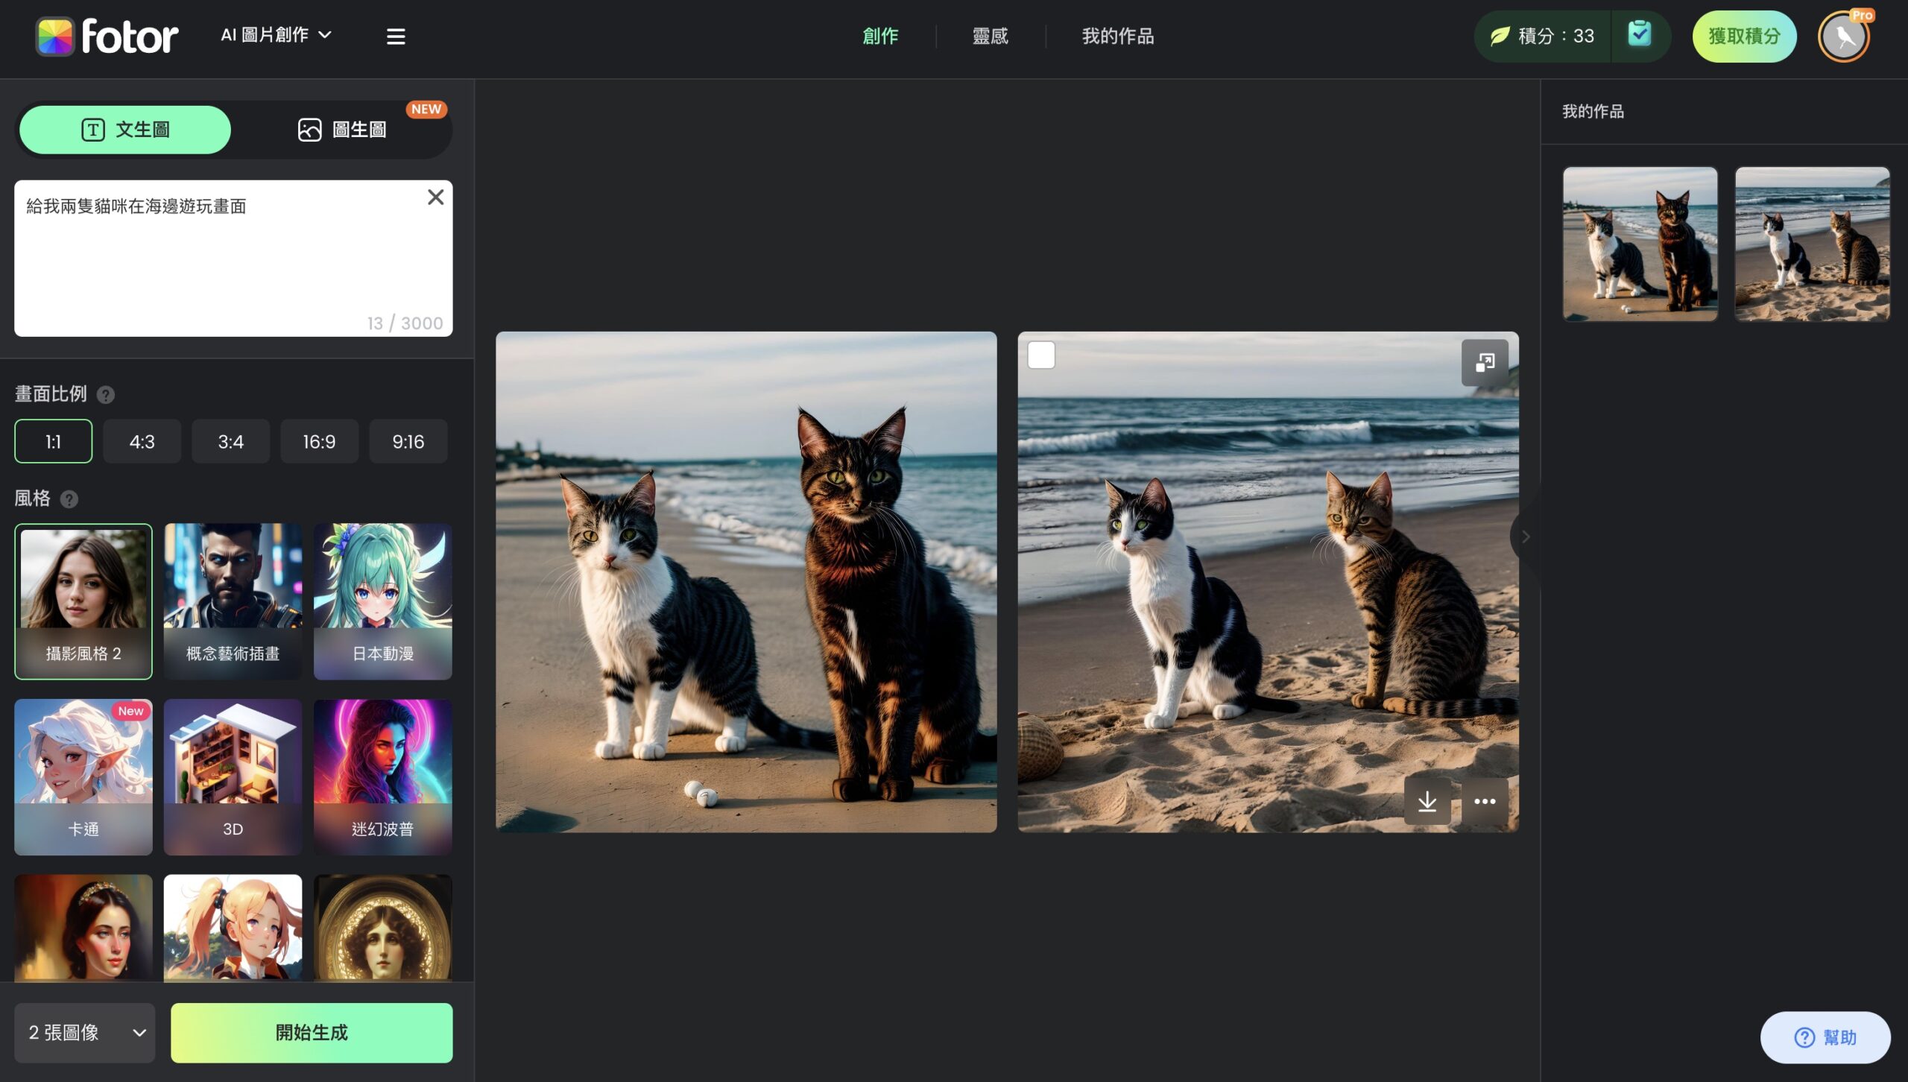Select the 1:1 aspect ratio

point(53,441)
